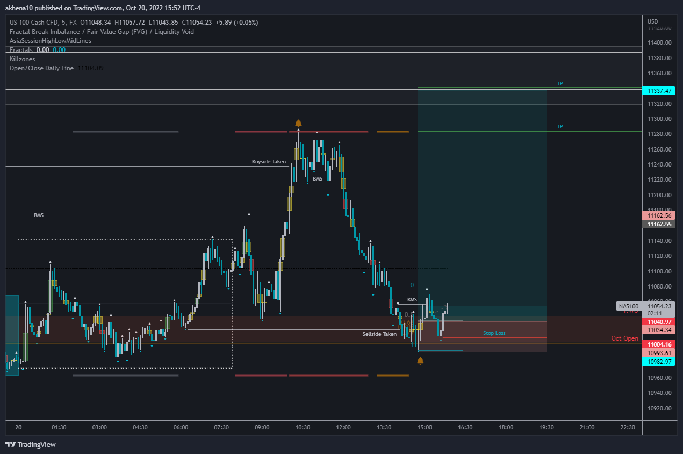Click the 11300.00 price axis label
Image resolution: width=683 pixels, height=454 pixels.
[x=659, y=119]
